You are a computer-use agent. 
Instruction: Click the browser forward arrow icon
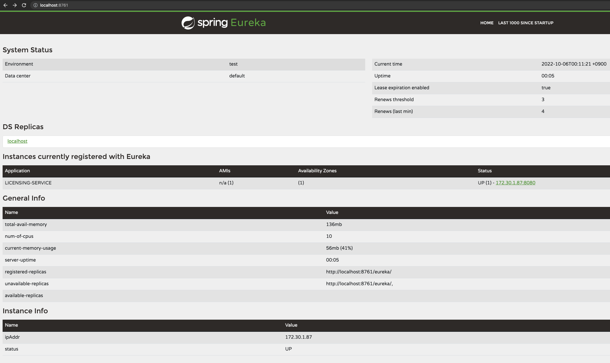pyautogui.click(x=15, y=5)
